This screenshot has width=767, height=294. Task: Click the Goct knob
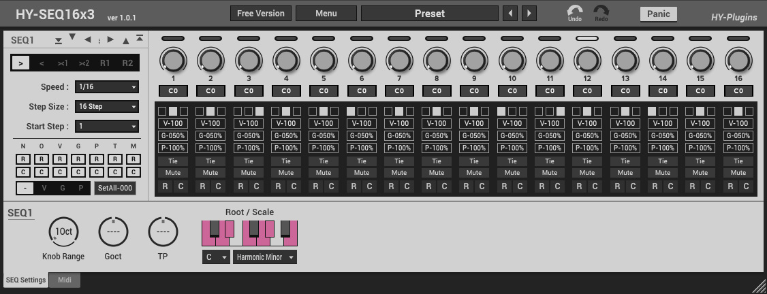(x=113, y=231)
